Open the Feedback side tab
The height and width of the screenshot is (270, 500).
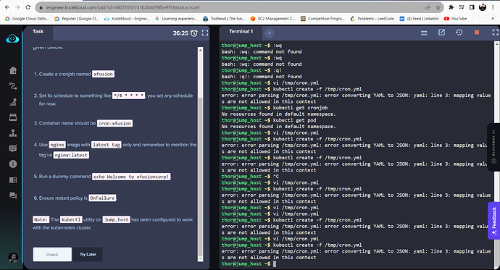pos(494,220)
